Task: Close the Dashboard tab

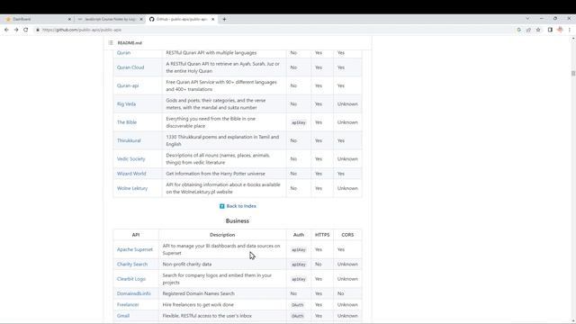Action: coord(69,19)
